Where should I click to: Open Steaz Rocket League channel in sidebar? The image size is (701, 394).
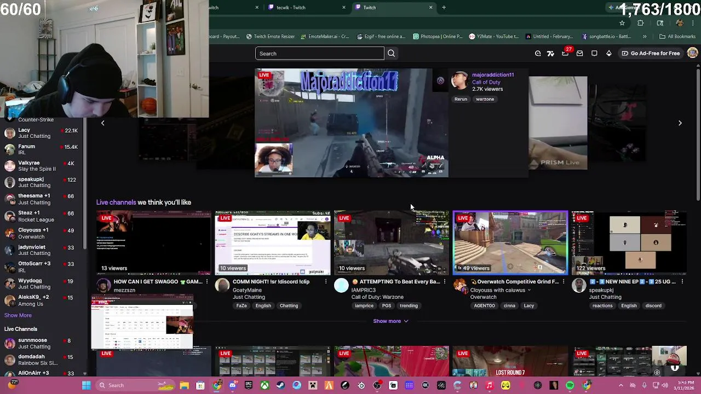coord(41,216)
